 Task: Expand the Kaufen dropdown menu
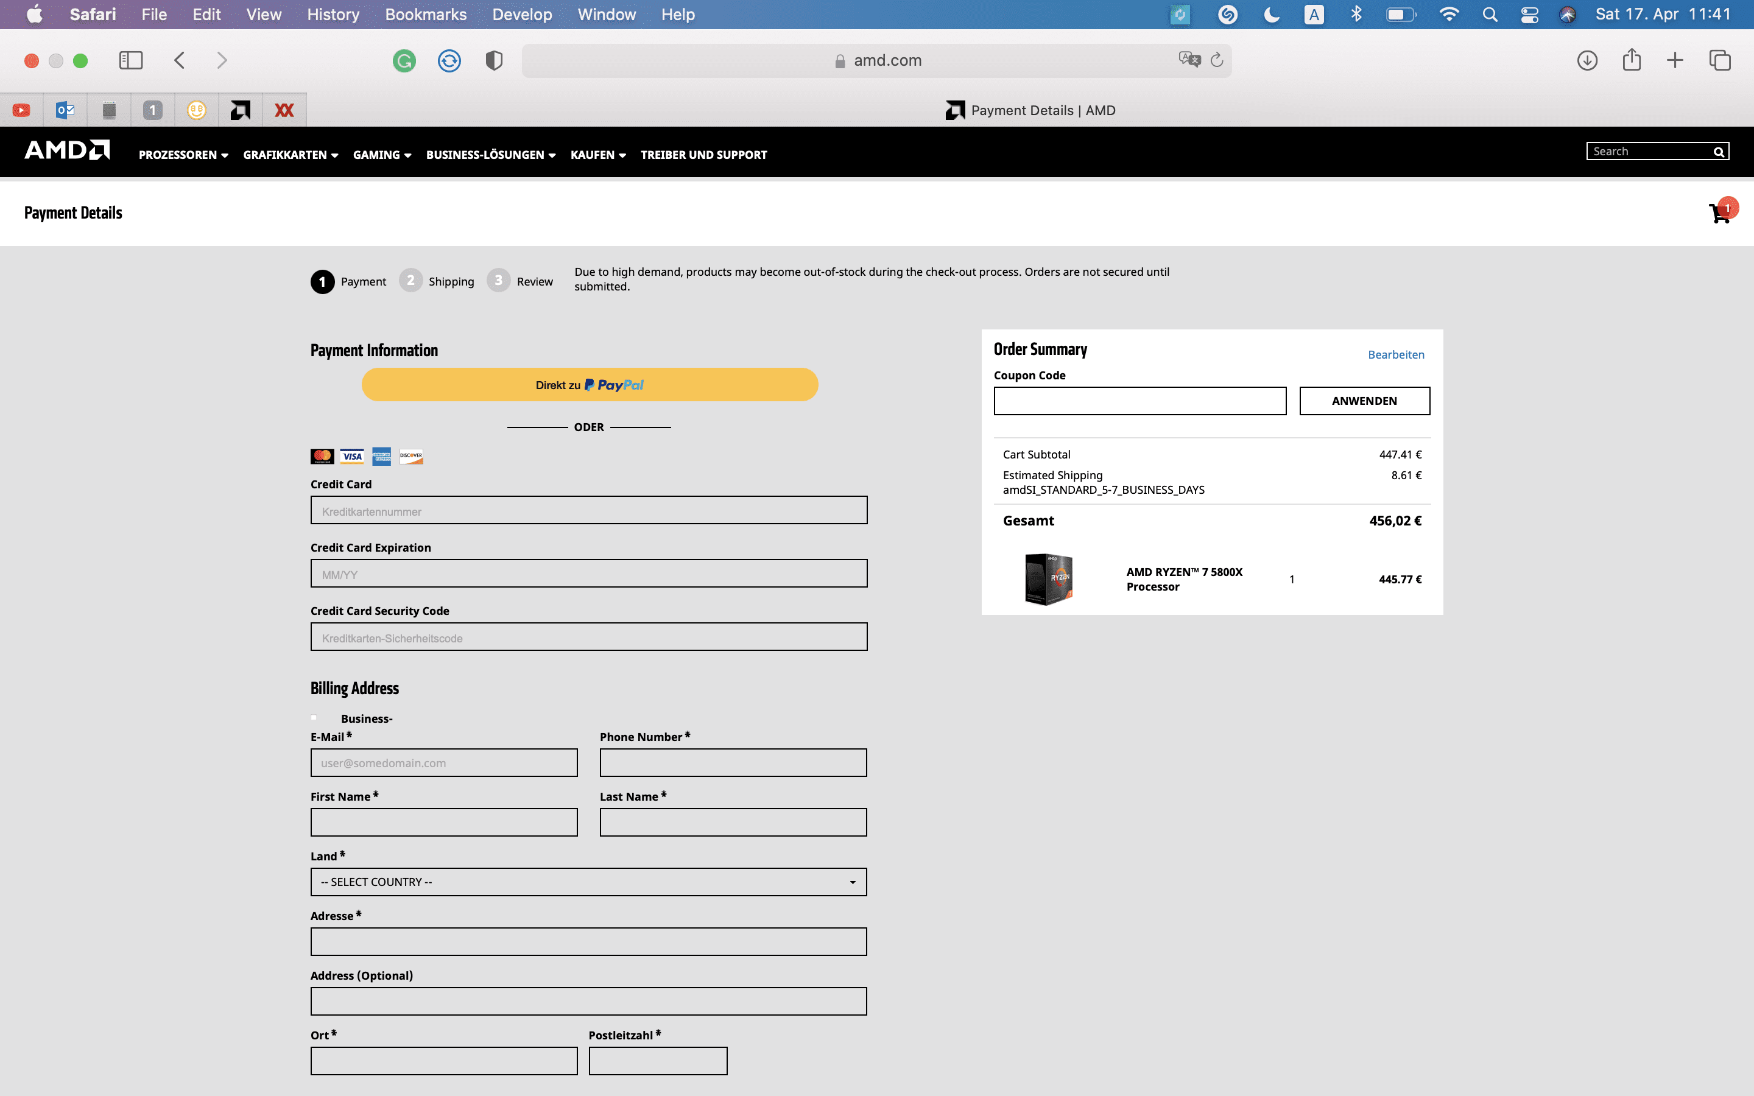point(598,155)
